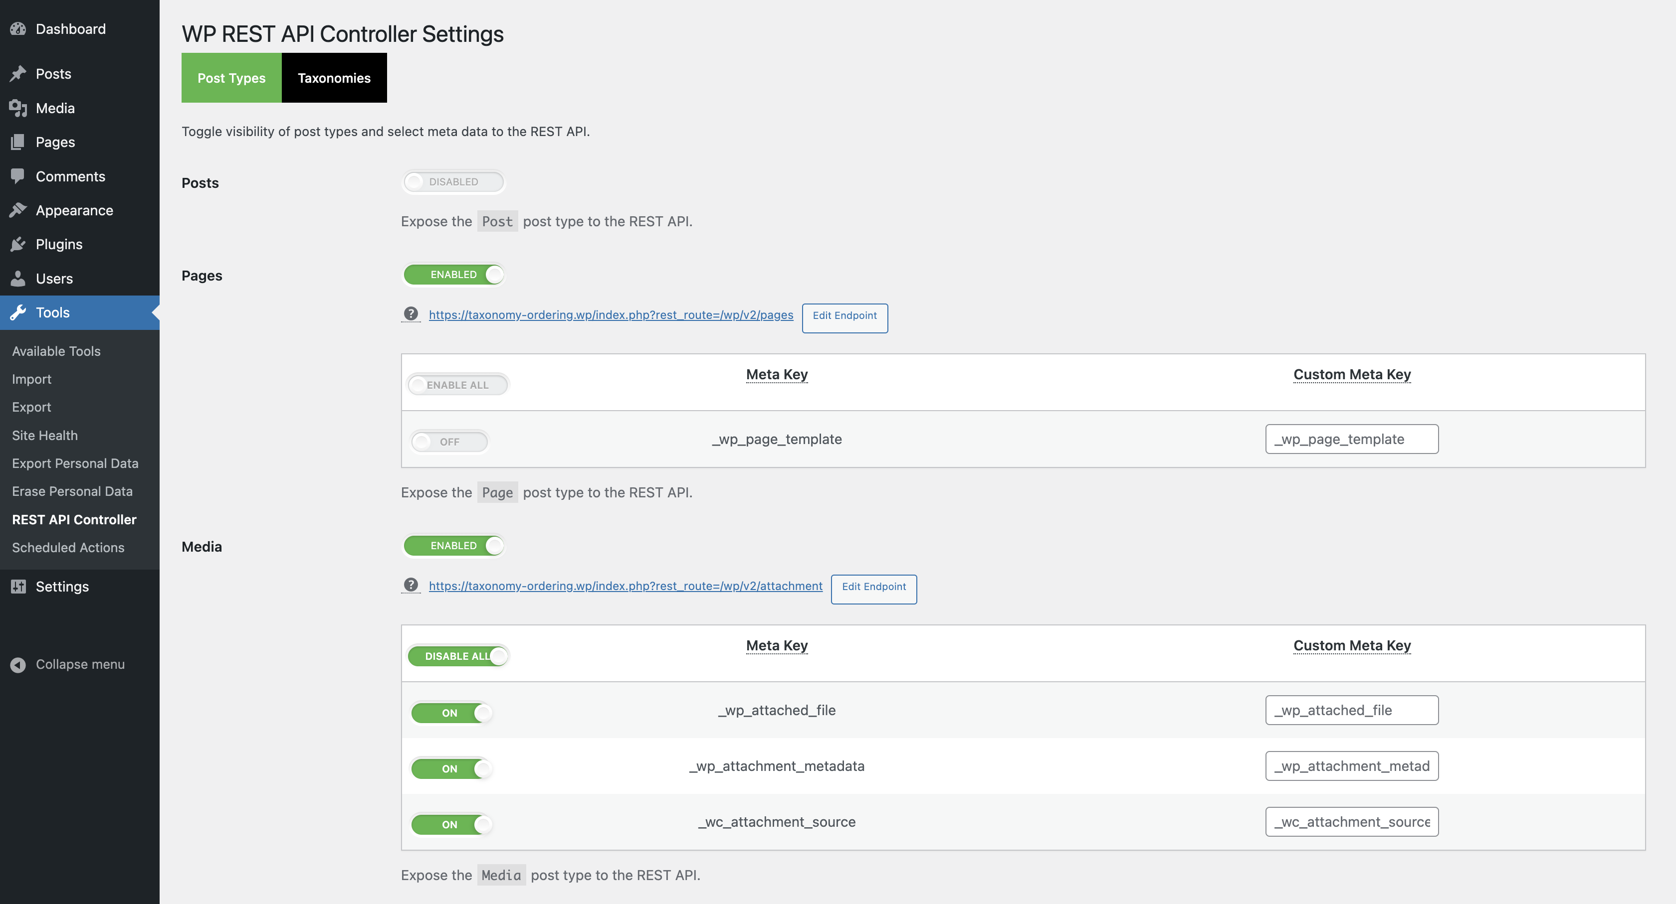Open Available Tools submenu item
Screen dimensions: 1676x904
56,351
